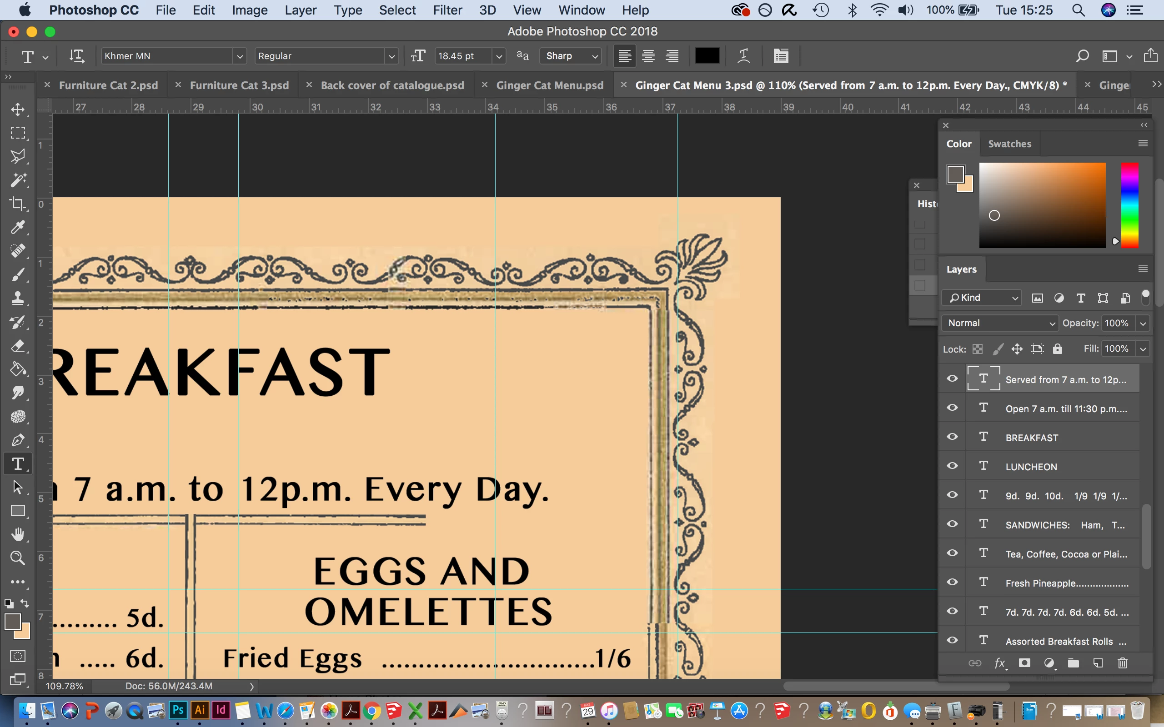Select the Clone Stamp tool
The width and height of the screenshot is (1164, 727).
[x=18, y=298]
